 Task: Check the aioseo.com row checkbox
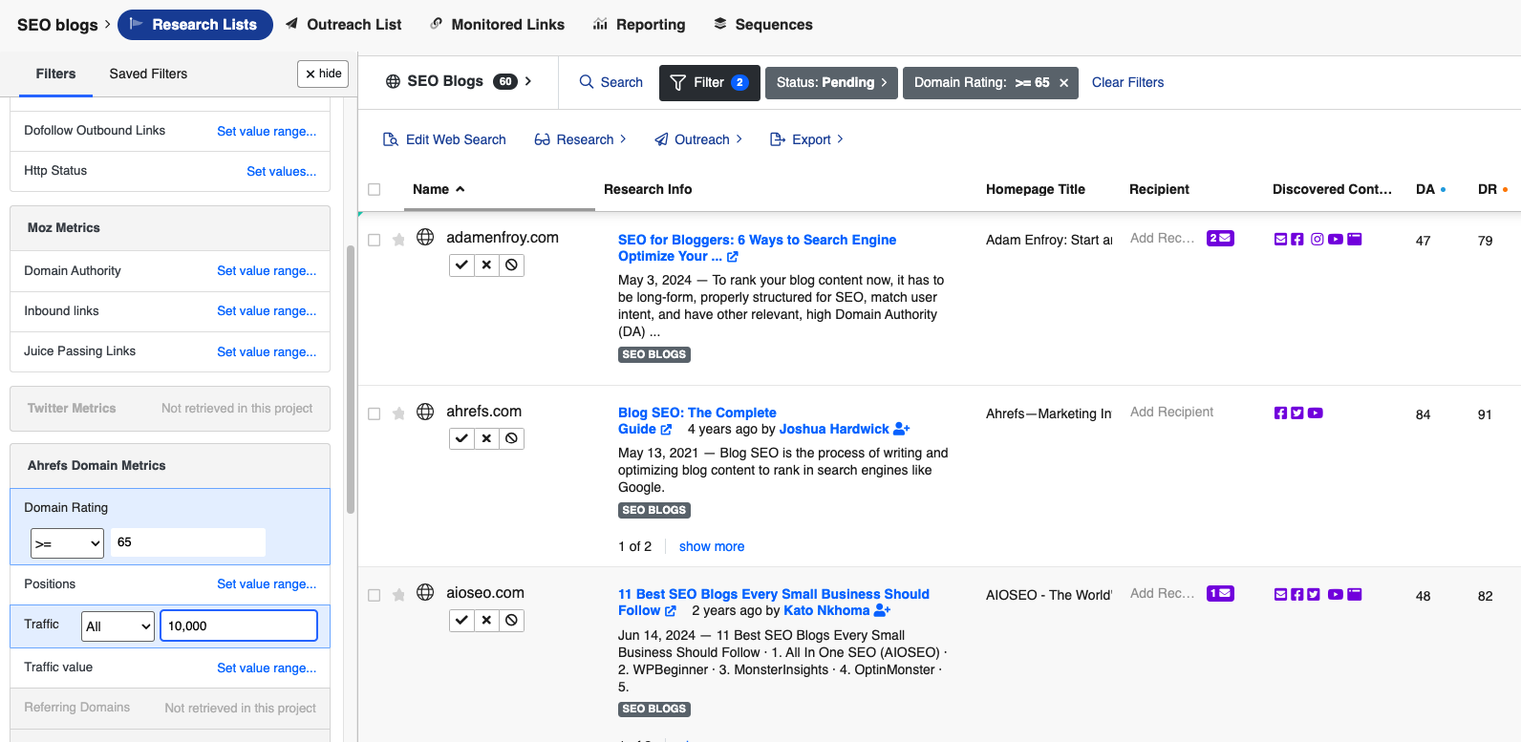(375, 595)
